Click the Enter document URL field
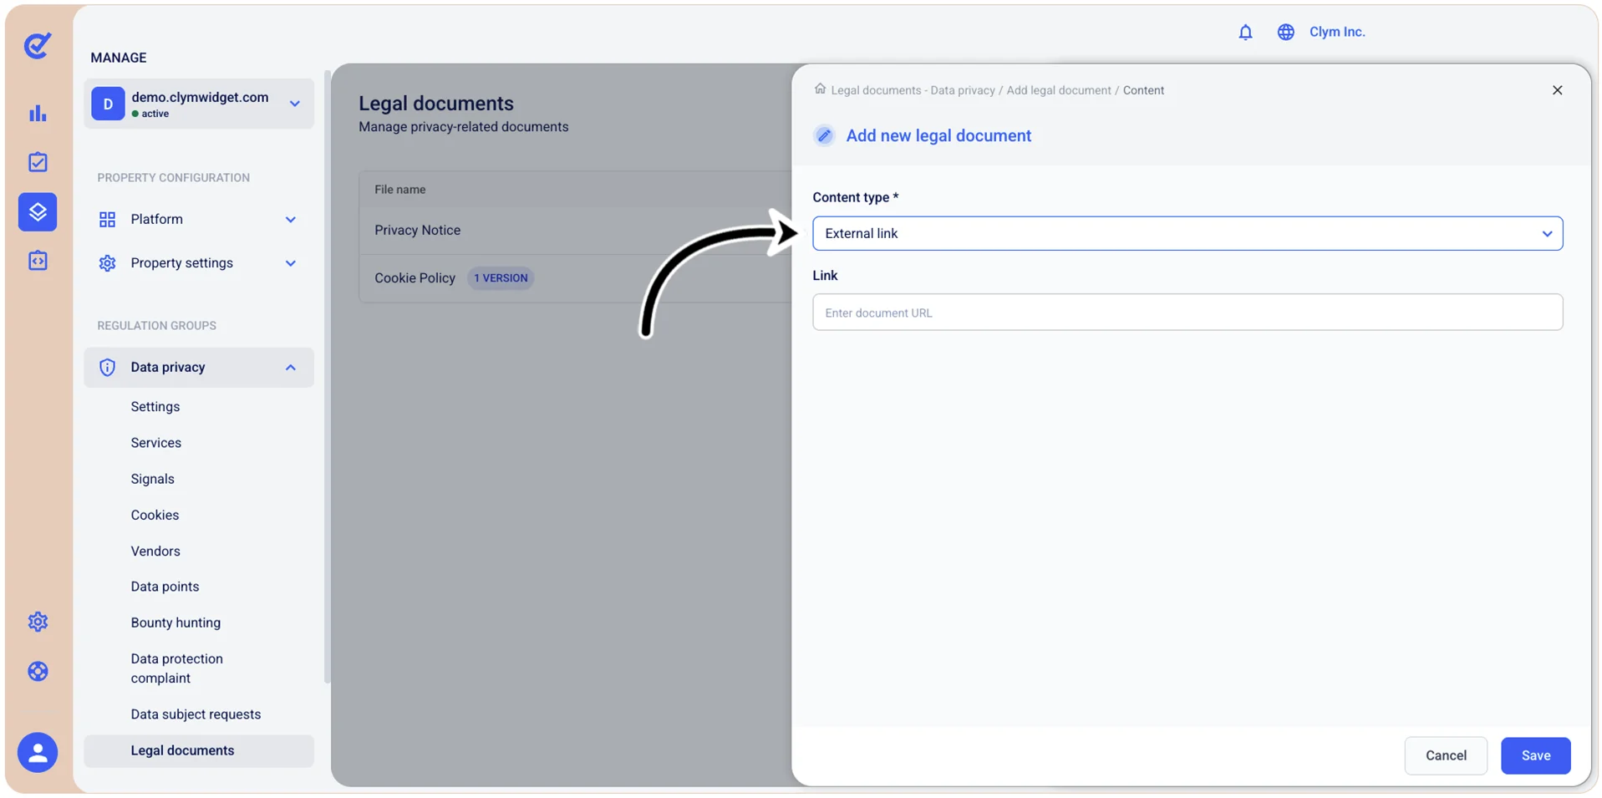 point(1187,312)
